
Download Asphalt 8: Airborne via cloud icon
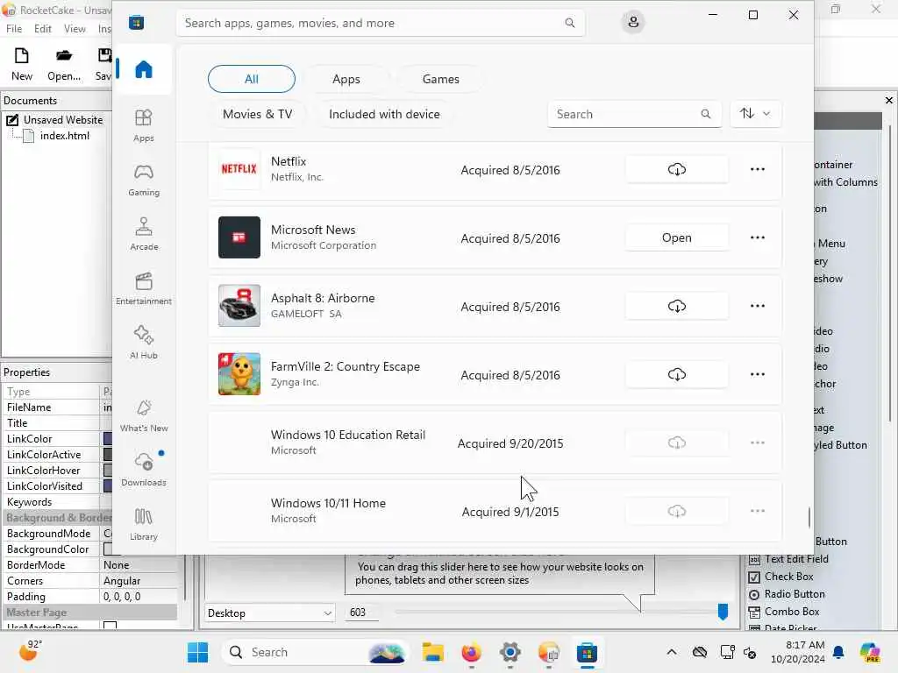coord(676,306)
